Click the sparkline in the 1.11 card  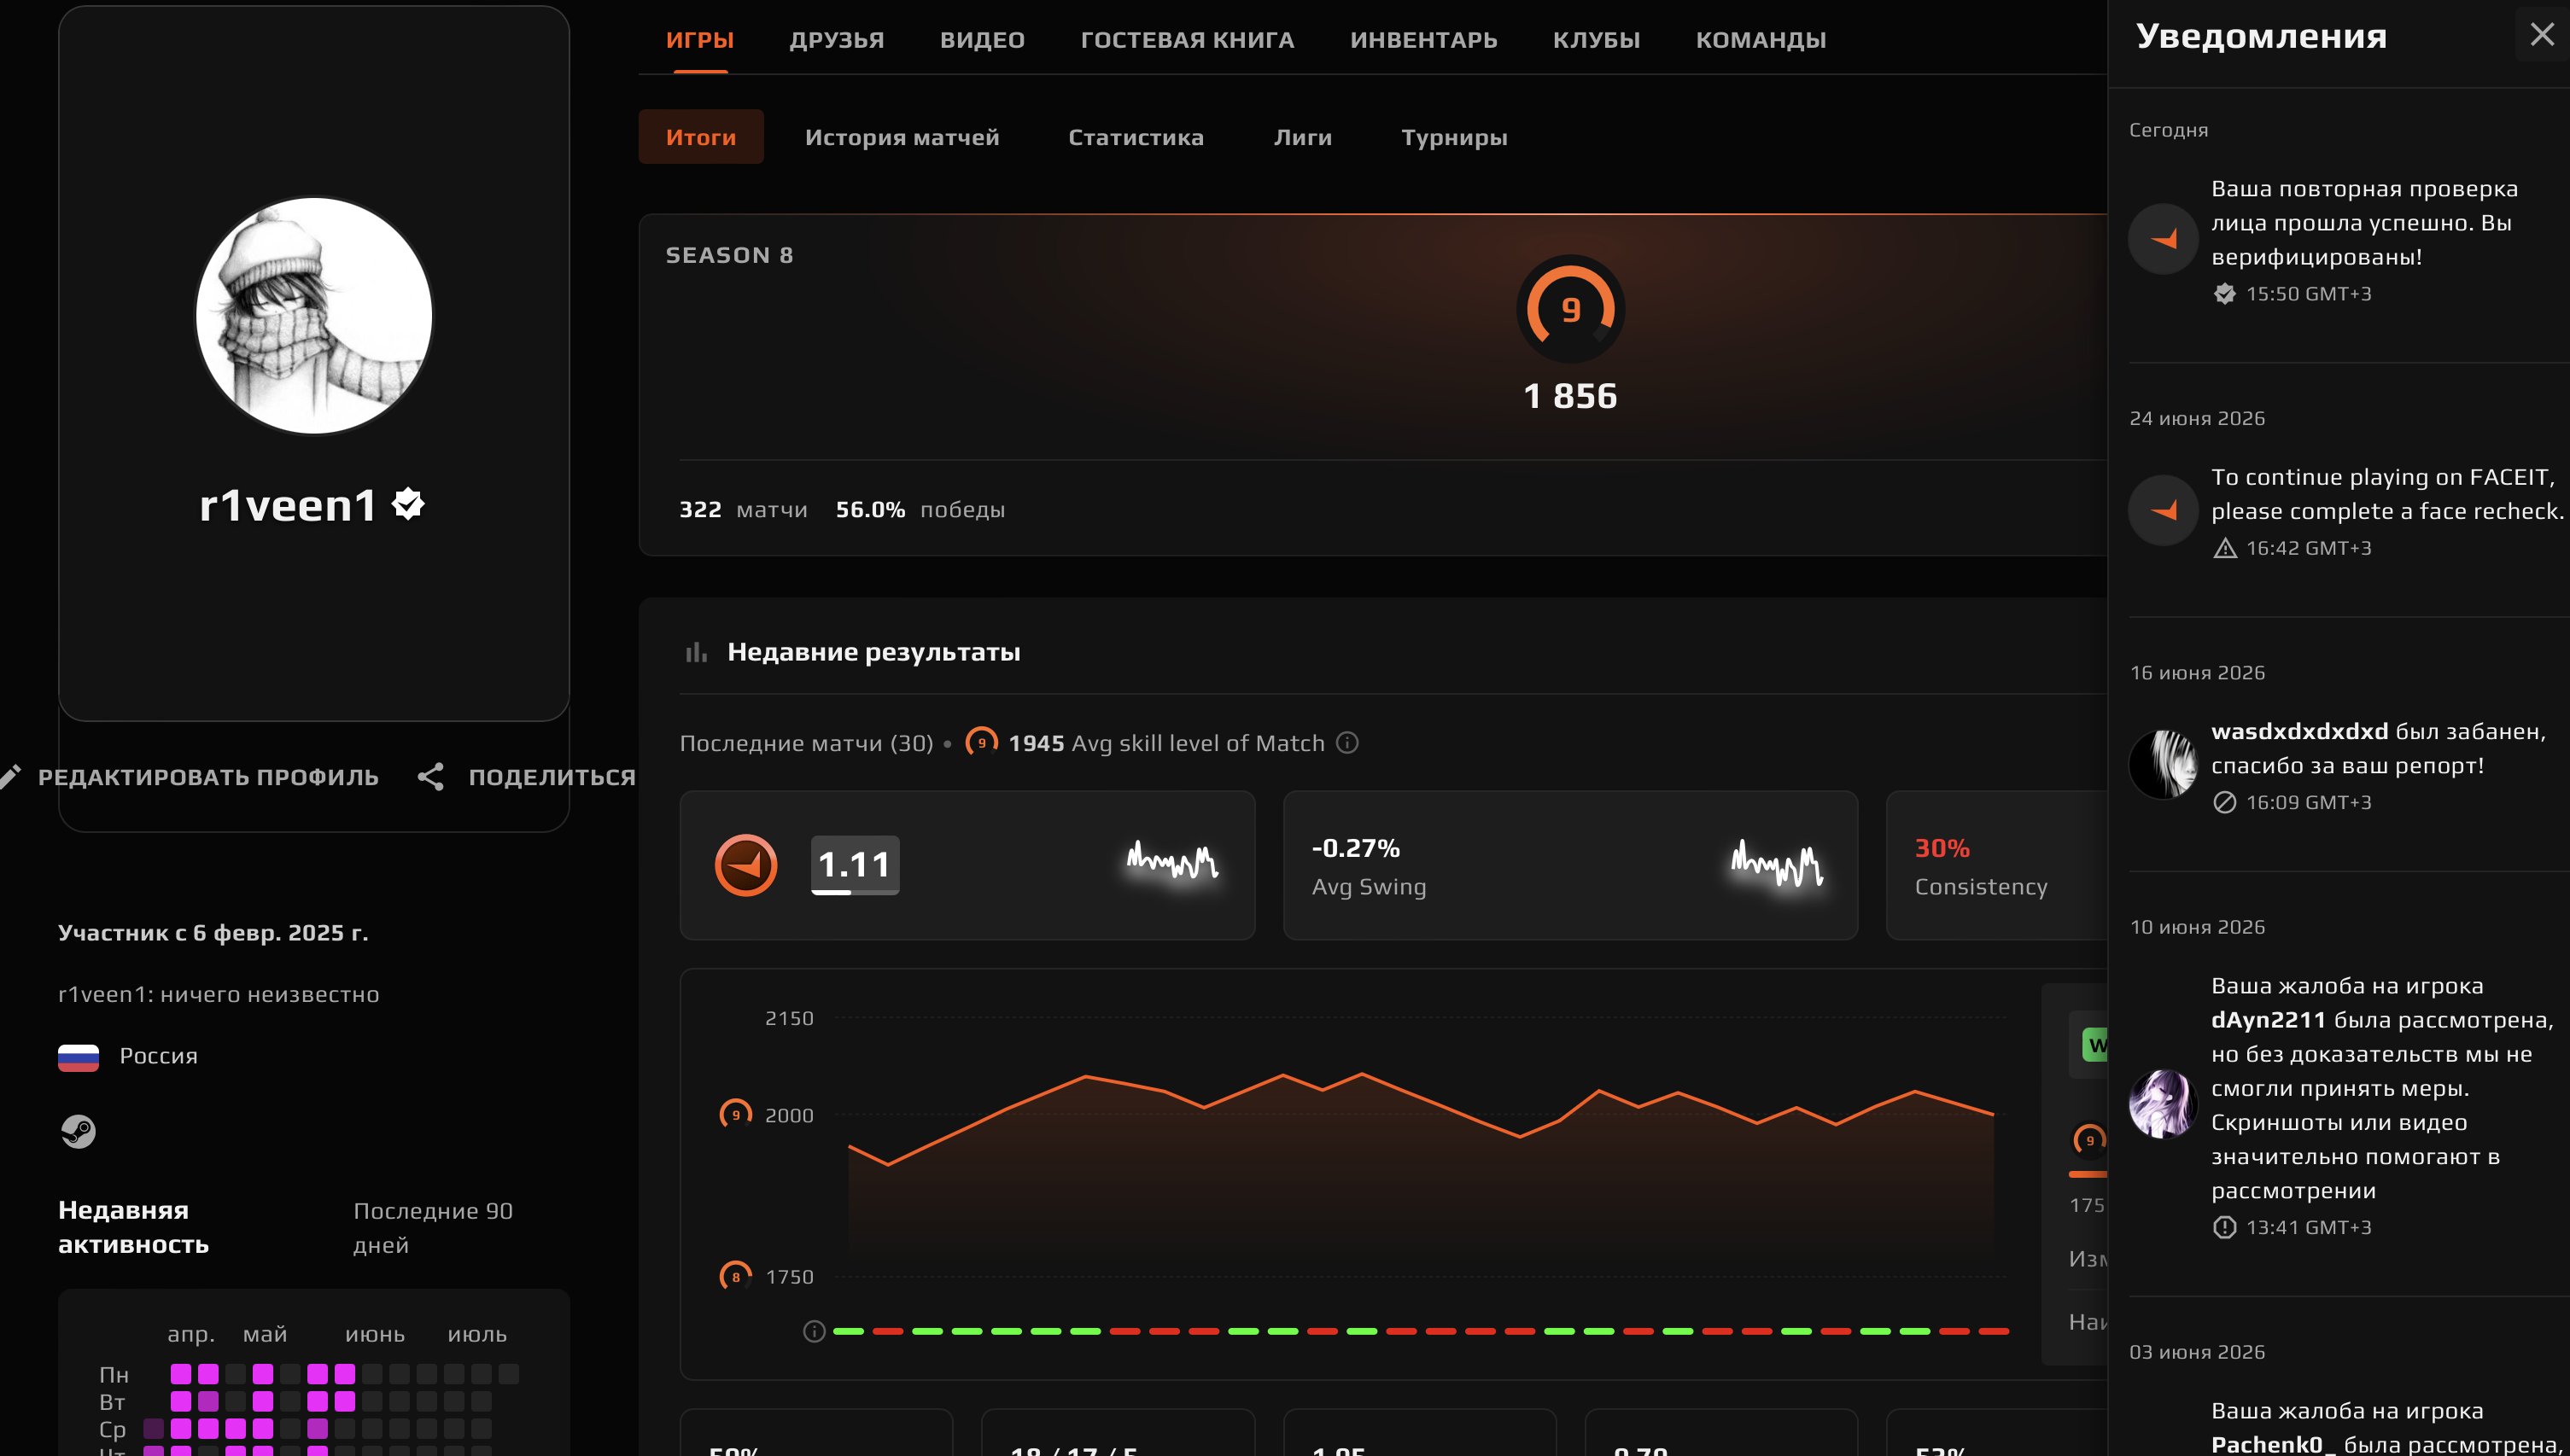click(x=1171, y=860)
